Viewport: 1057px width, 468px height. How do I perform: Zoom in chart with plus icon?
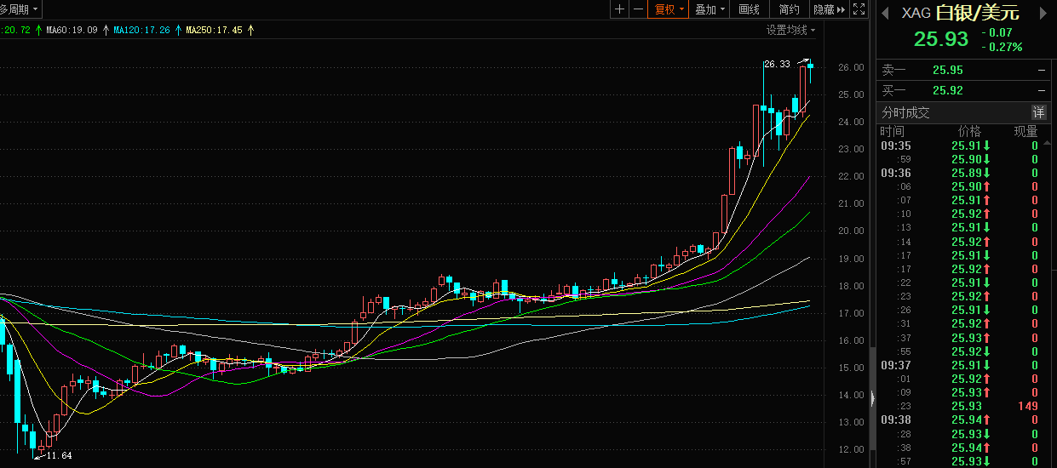coord(619,9)
